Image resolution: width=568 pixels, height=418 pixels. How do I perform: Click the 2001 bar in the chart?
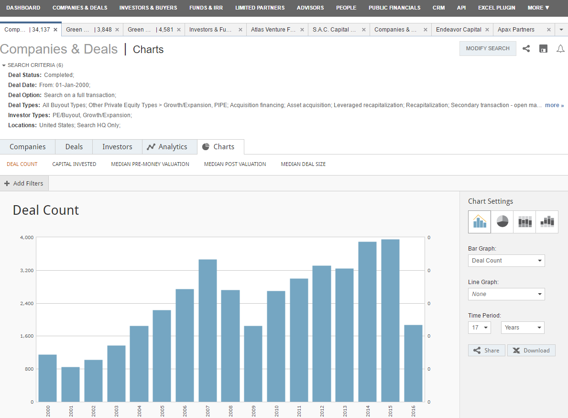tap(71, 385)
